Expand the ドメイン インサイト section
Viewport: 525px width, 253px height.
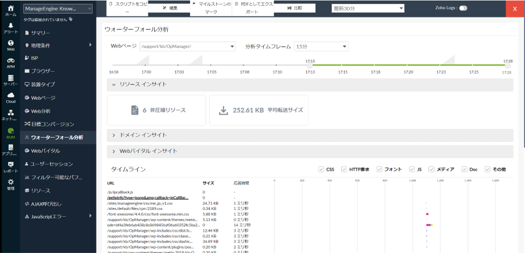[x=310, y=135]
